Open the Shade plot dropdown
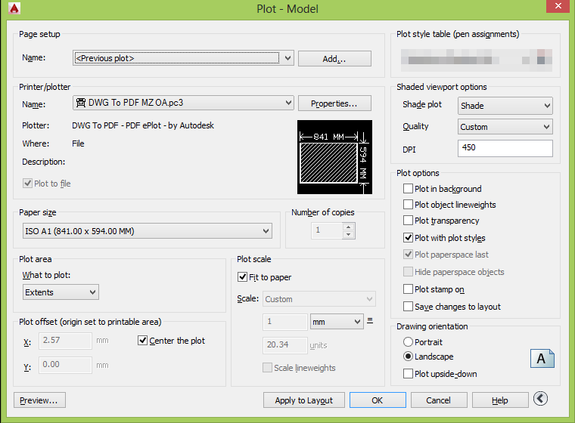 [505, 106]
